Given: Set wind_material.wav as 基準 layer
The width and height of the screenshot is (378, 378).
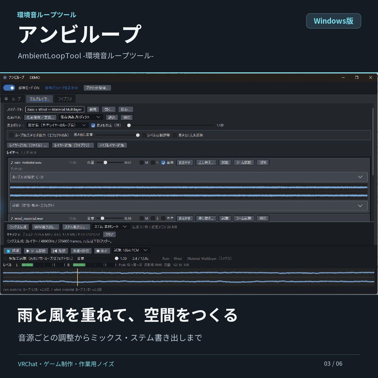Looking at the screenshot, I should [163, 218].
